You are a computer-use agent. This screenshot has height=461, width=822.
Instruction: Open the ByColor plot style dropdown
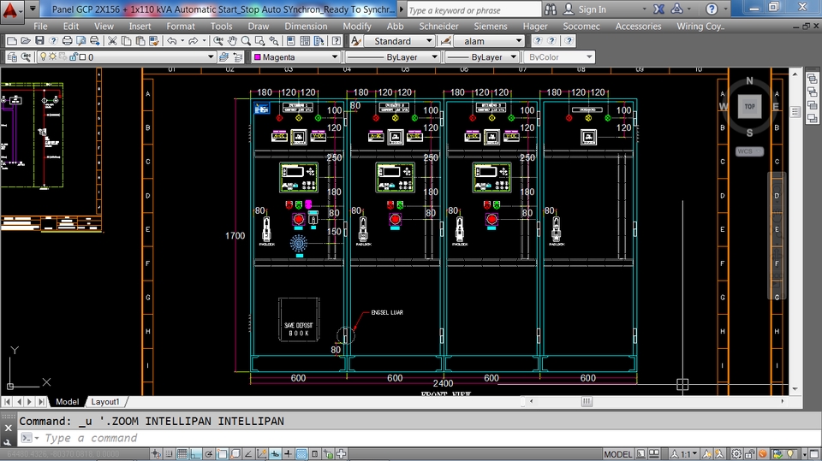[589, 57]
